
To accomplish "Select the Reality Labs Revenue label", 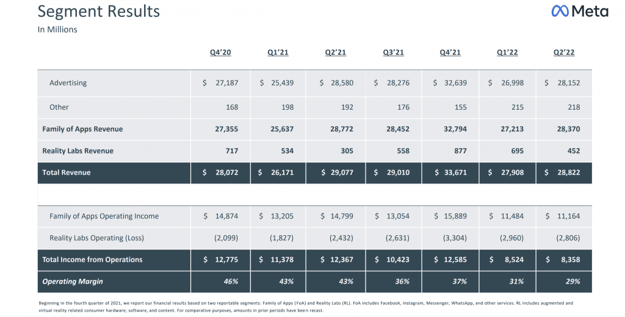I will [78, 151].
